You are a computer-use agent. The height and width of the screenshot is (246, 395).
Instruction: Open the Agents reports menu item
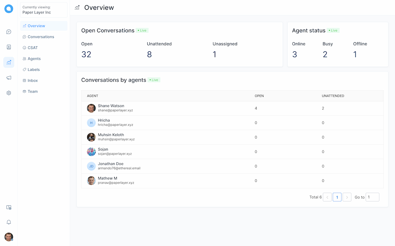(x=44, y=59)
